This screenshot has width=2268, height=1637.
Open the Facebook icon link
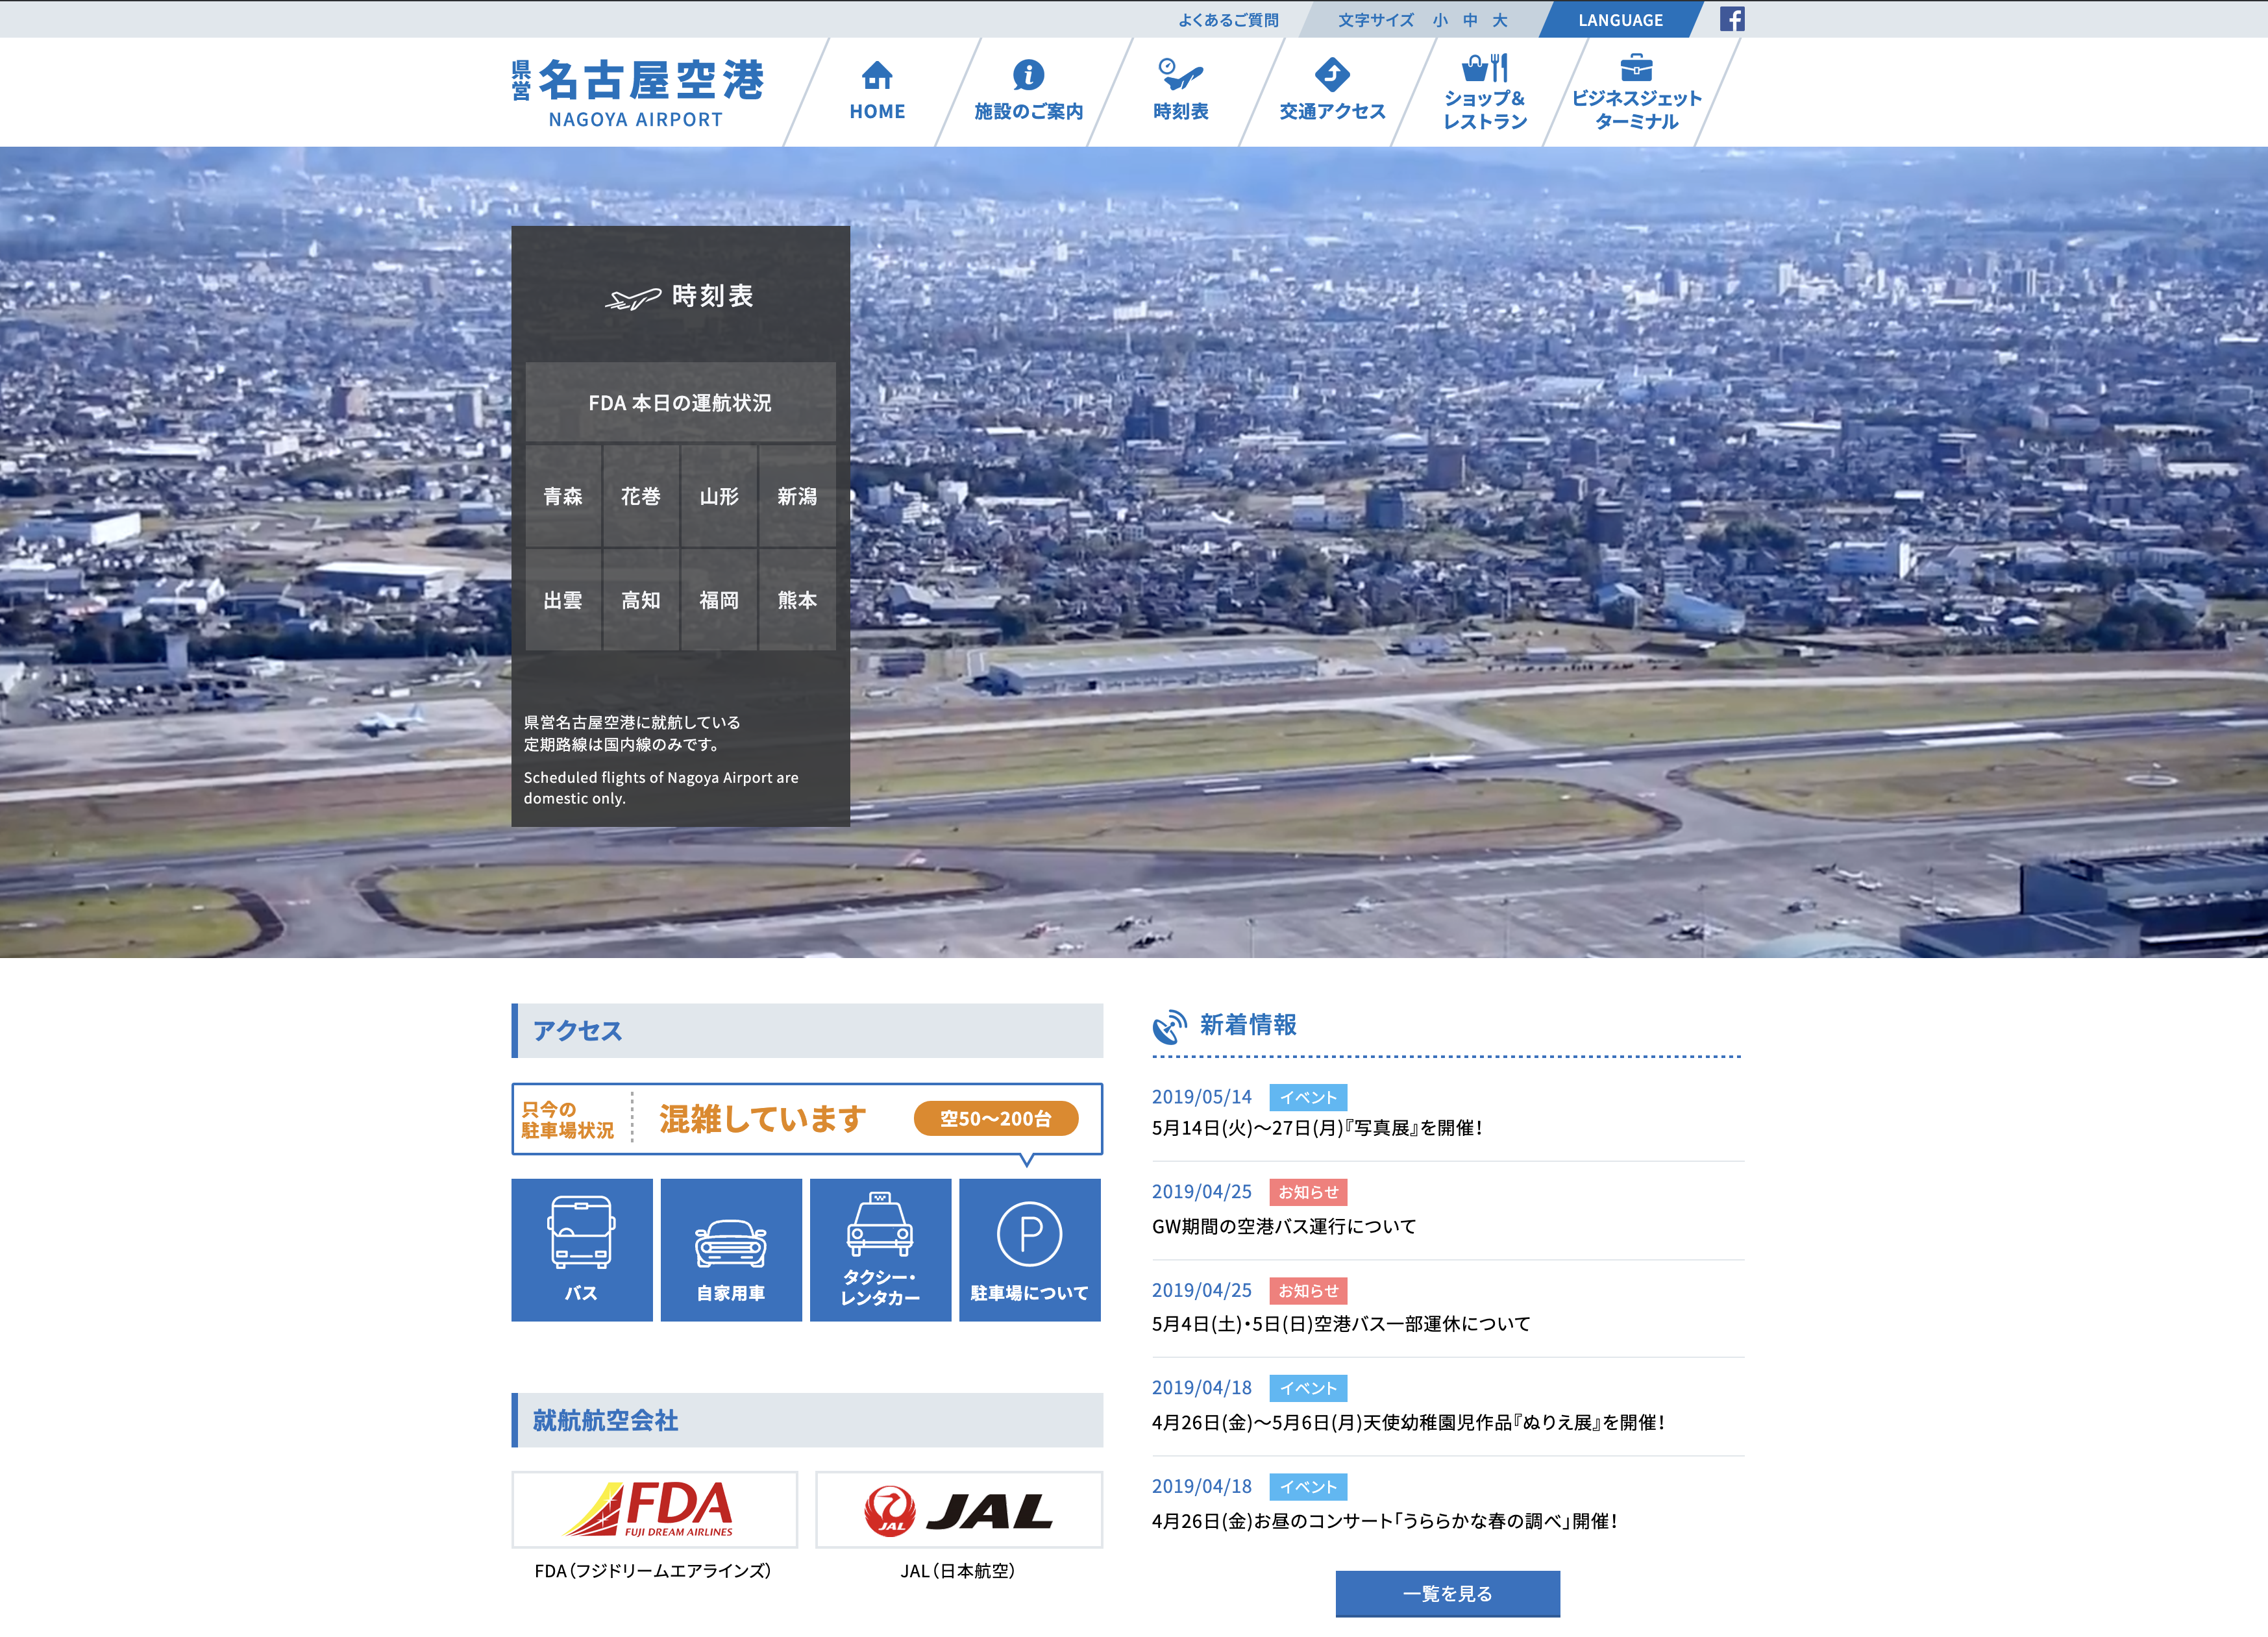[x=1731, y=19]
